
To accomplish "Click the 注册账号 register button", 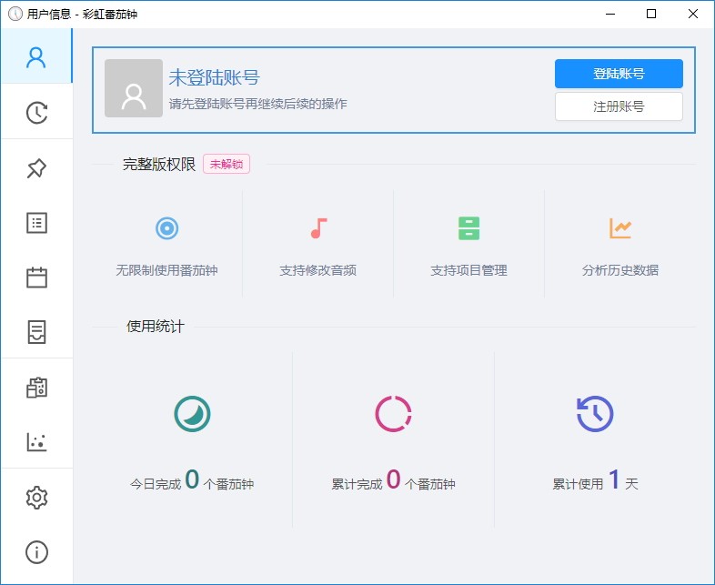I will point(619,106).
